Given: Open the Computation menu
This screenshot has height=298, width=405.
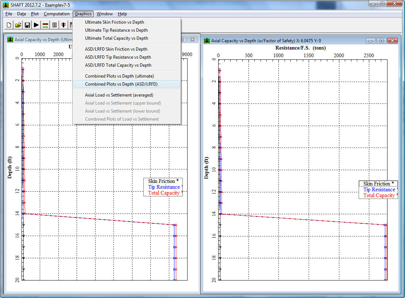Looking at the screenshot, I should [x=57, y=13].
